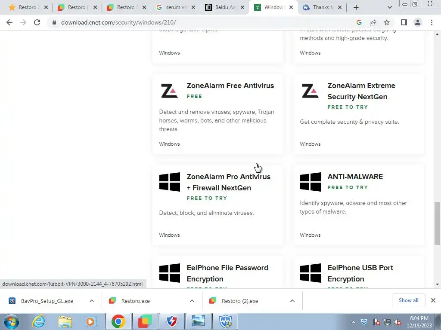Click the ZoneAlarm Free Antivirus logo
Viewport: 441px width, 330px height.
[x=169, y=91]
